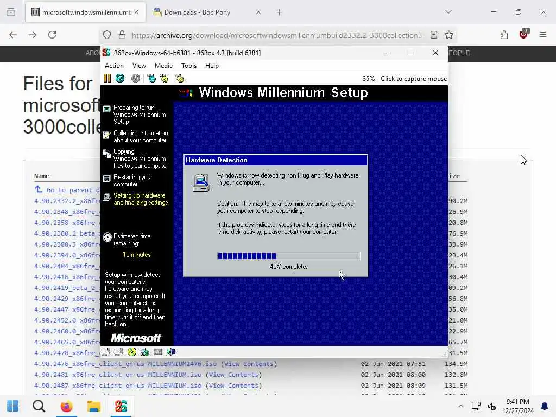Send Ctrl+Alt+Del using the blue keys icon
The height and width of the screenshot is (417, 556).
(x=151, y=78)
